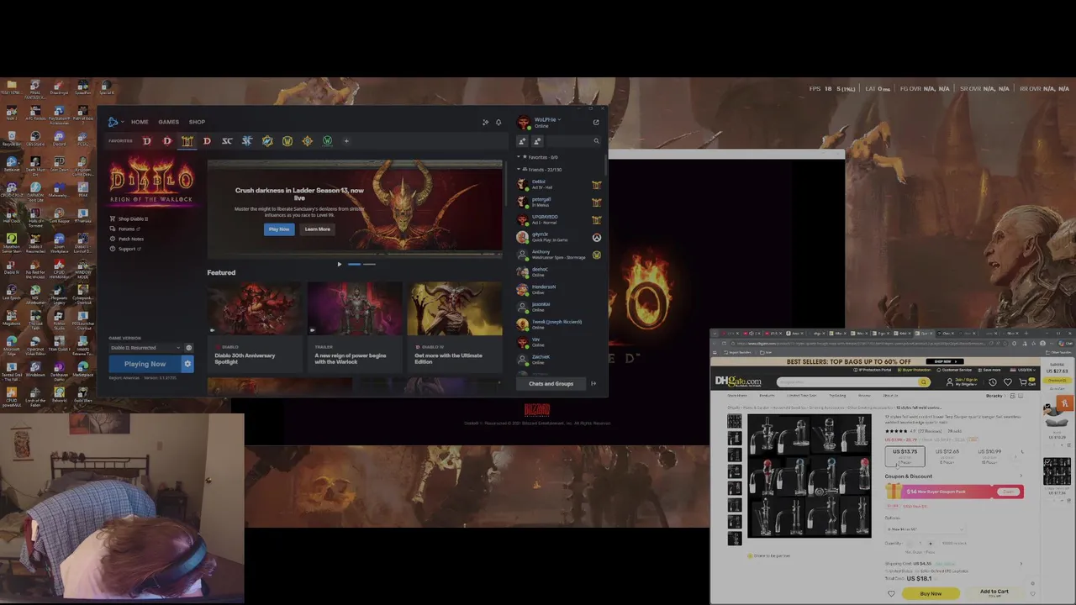This screenshot has height=605, width=1076.
Task: Click Learn More on the banner
Action: [x=317, y=229]
